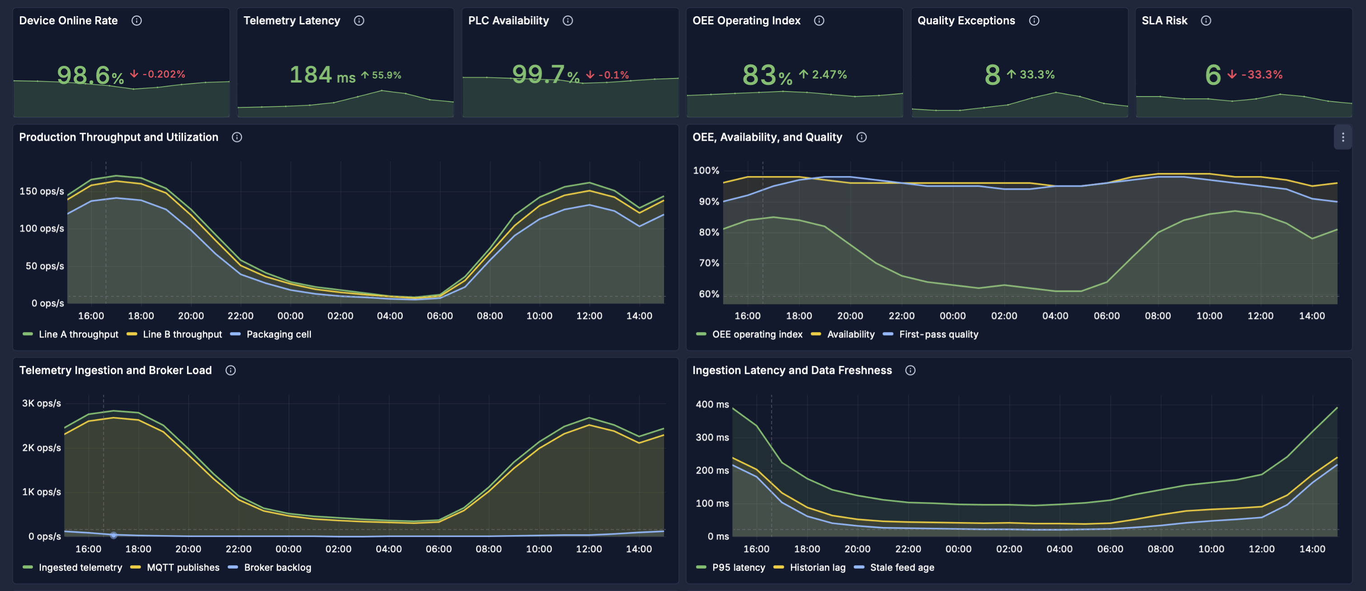Image resolution: width=1366 pixels, height=591 pixels.
Task: Click the -0.1% availability change indicator
Action: (x=608, y=75)
